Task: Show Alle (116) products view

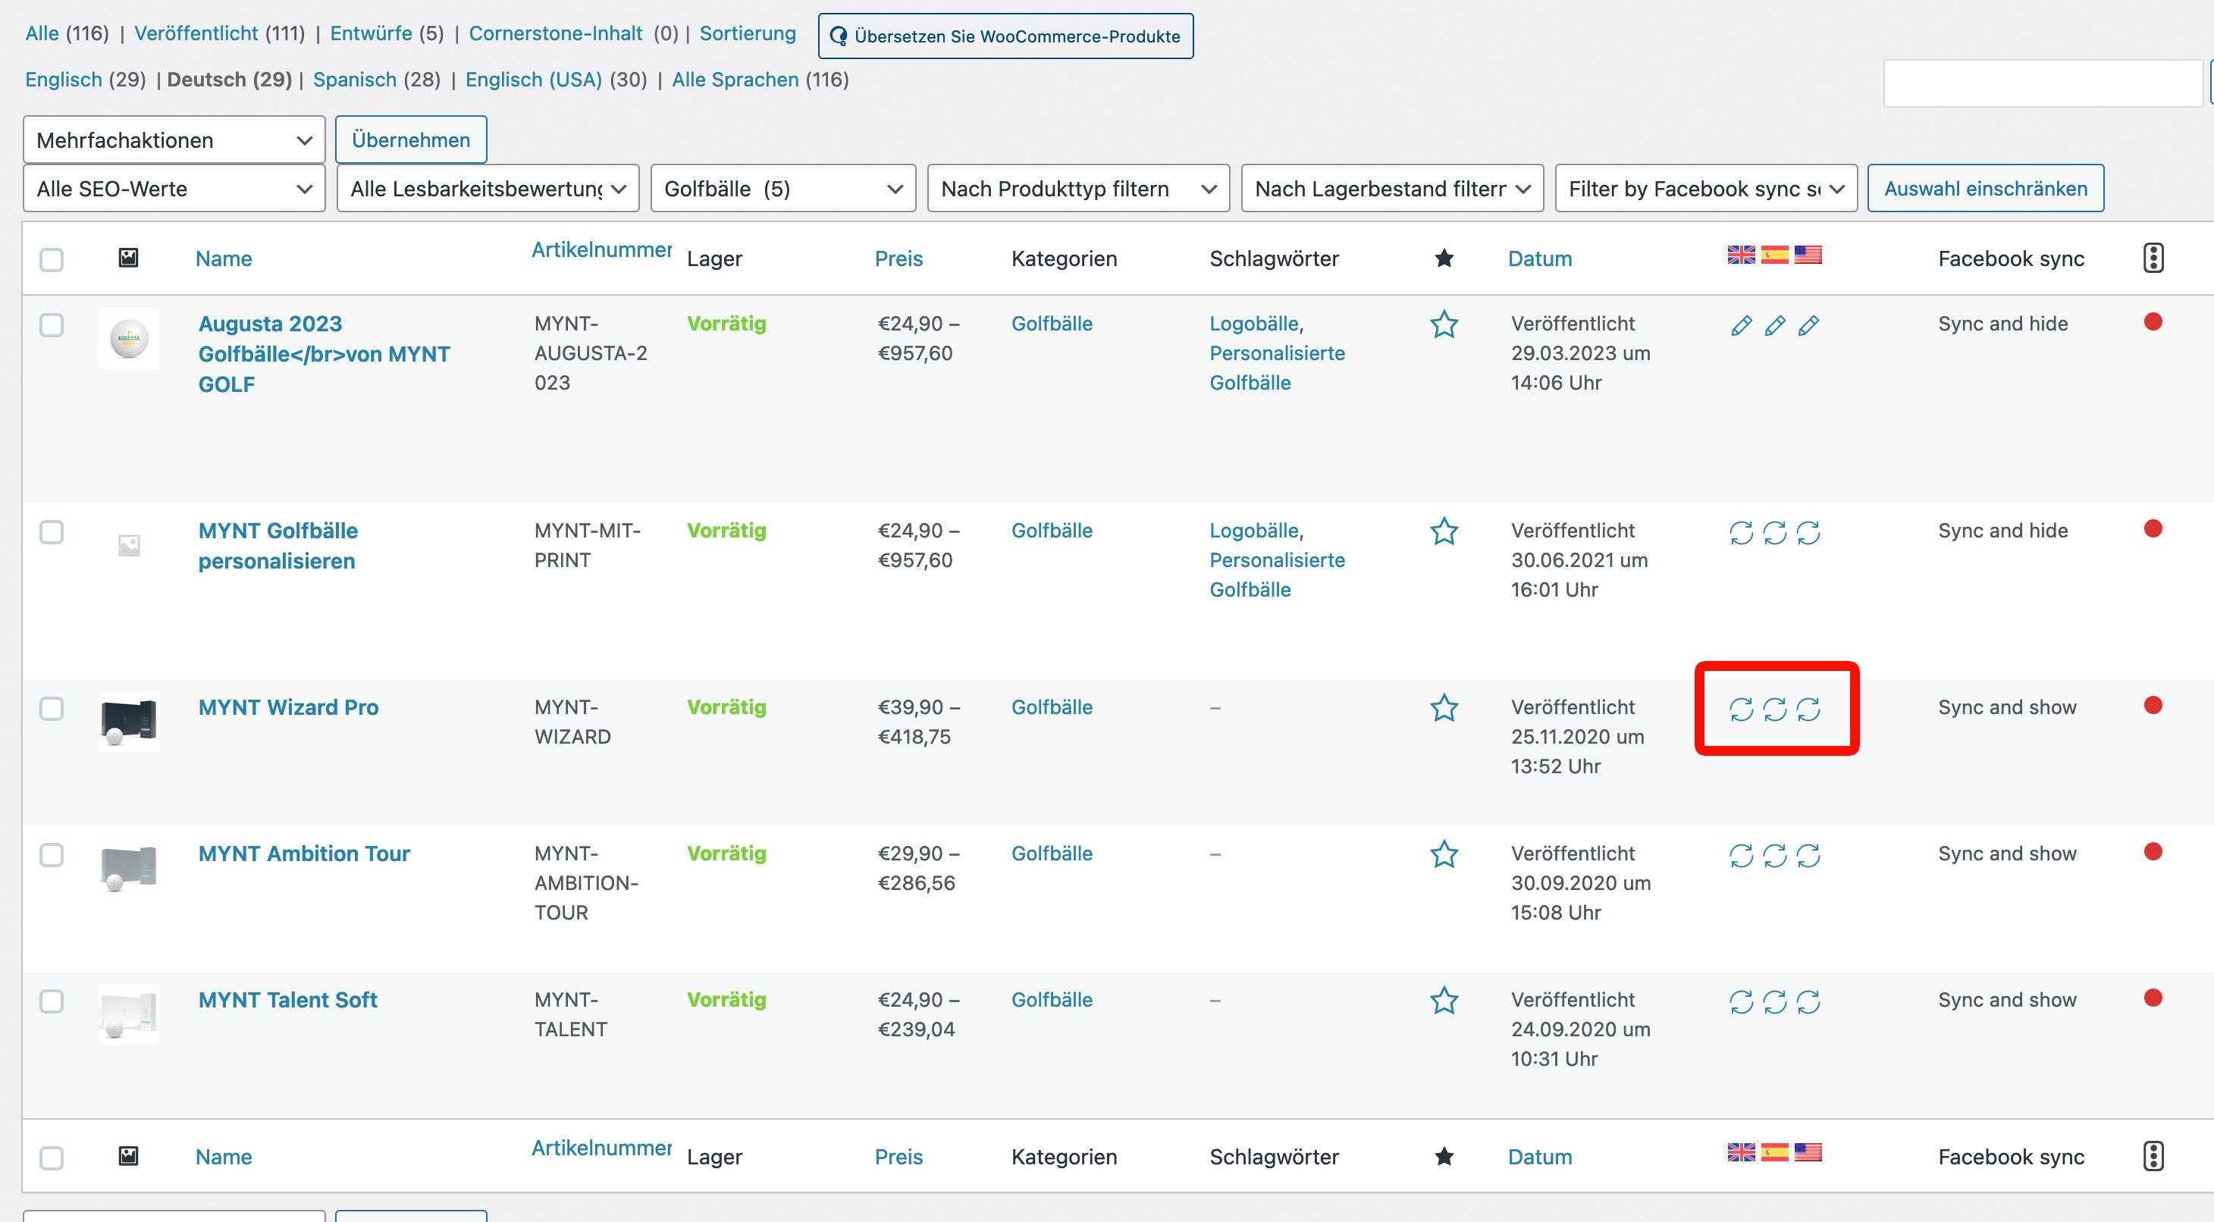Action: (x=67, y=33)
